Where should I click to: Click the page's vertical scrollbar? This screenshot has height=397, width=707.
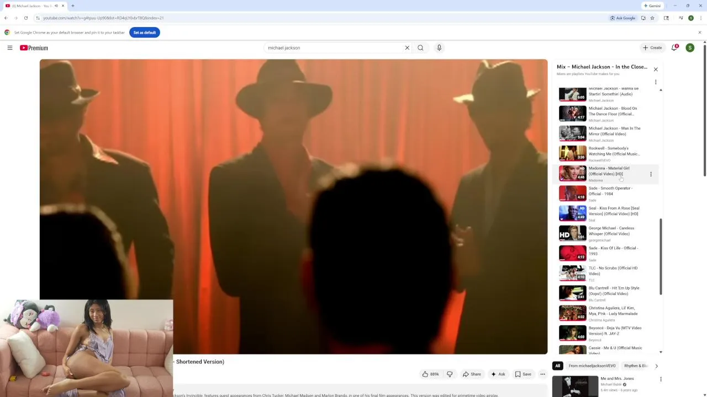[x=704, y=110]
